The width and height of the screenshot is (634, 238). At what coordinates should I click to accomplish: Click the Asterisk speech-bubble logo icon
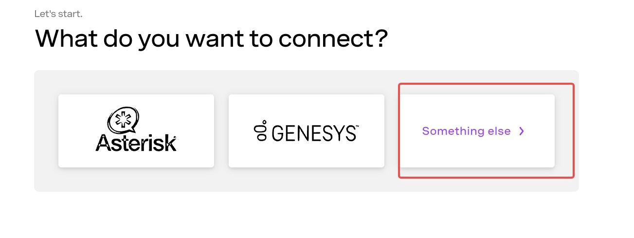[123, 120]
